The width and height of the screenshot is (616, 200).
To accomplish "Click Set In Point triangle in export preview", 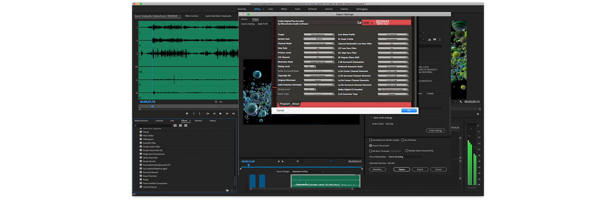I will (278, 161).
